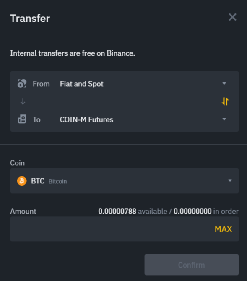Click the futures wallet icon beside To
Screen dimensions: 247x281
point(22,119)
